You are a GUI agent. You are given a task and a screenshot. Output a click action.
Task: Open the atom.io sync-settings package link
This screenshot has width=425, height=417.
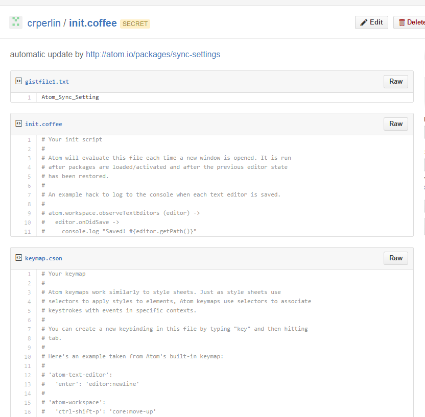(x=153, y=54)
